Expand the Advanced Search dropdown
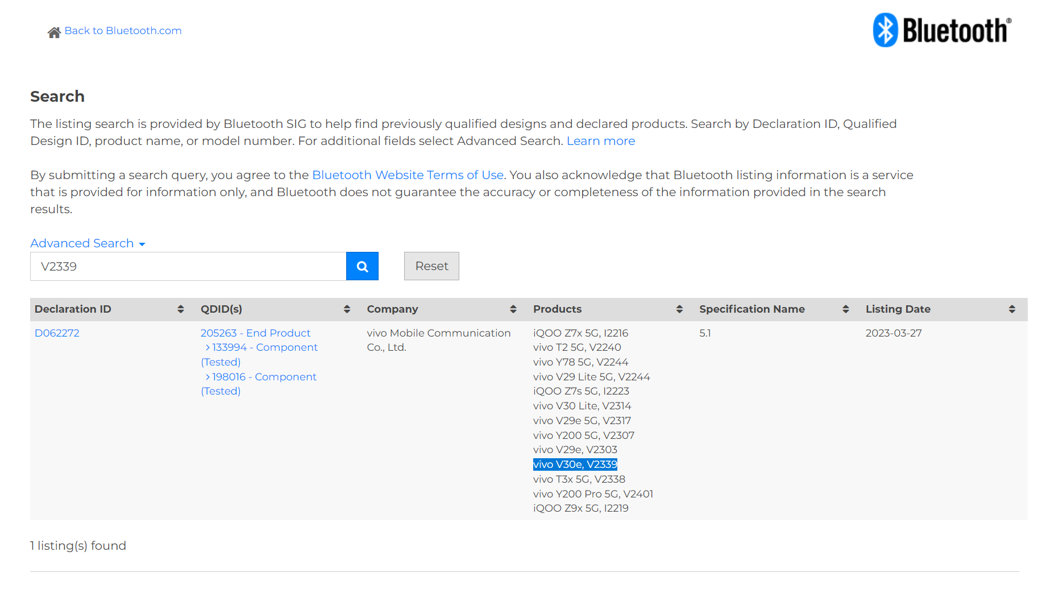1059x614 pixels. pos(88,243)
